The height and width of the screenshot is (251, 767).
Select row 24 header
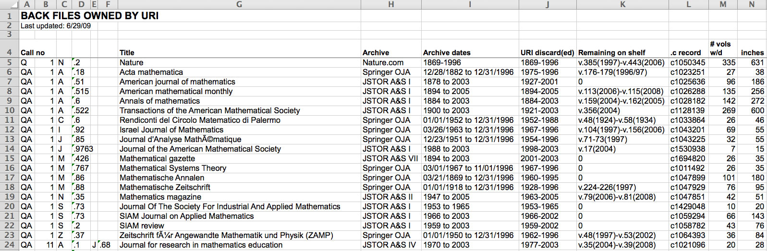pyautogui.click(x=9, y=245)
